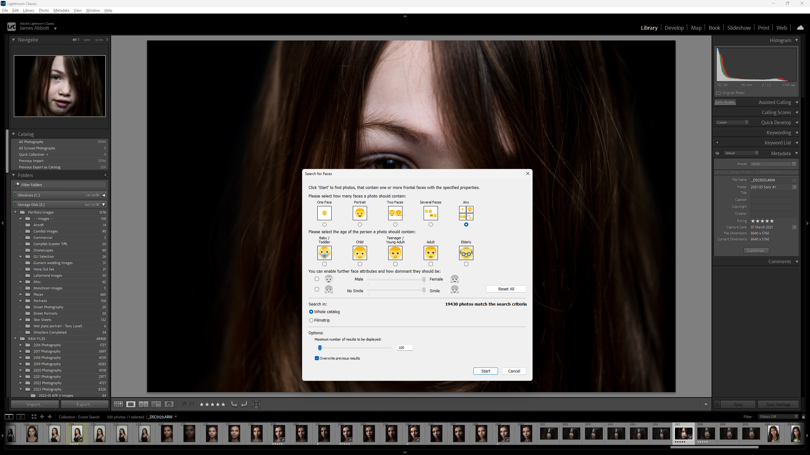Screen dimensions: 810x455
Task: Click the Reset All button
Action: coord(506,289)
